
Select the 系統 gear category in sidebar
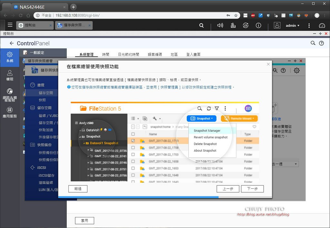point(10,57)
